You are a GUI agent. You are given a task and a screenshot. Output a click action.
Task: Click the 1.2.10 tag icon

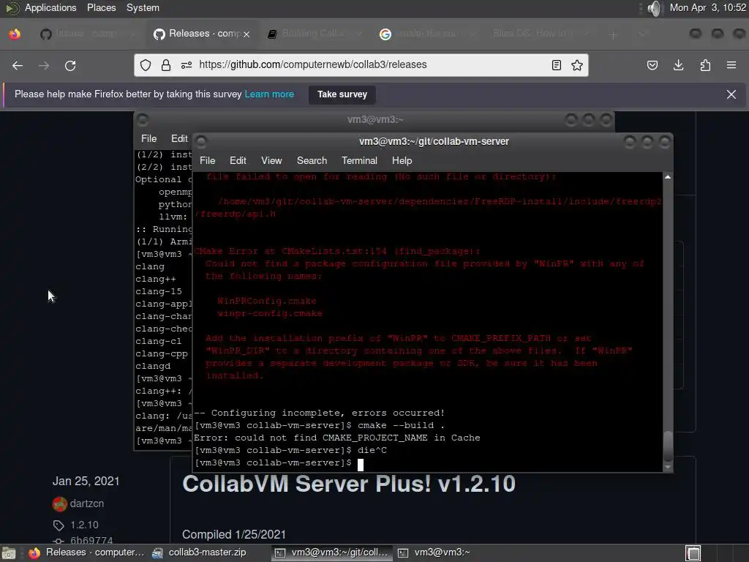(x=59, y=525)
